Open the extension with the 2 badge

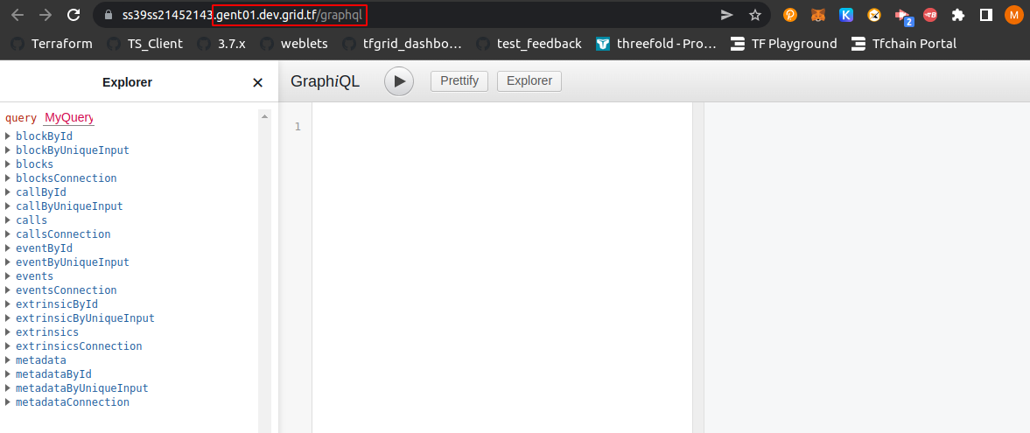coord(904,16)
